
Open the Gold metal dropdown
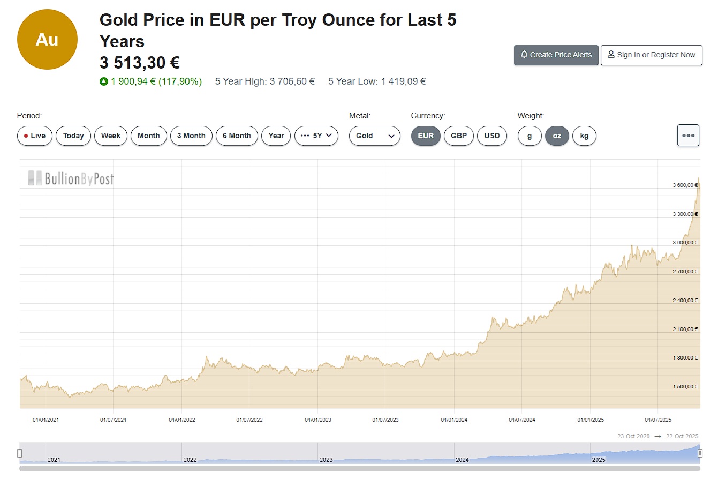[x=374, y=136]
